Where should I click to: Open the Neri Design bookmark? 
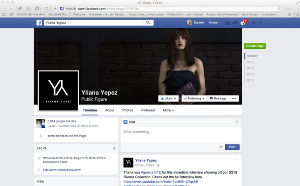(x=259, y=14)
